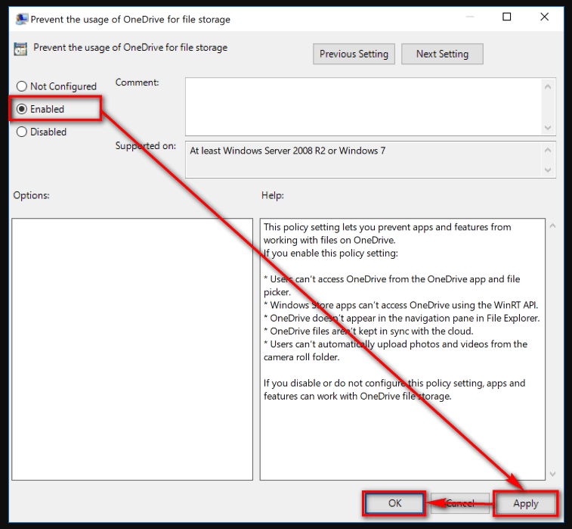Go to Previous Setting

point(354,54)
